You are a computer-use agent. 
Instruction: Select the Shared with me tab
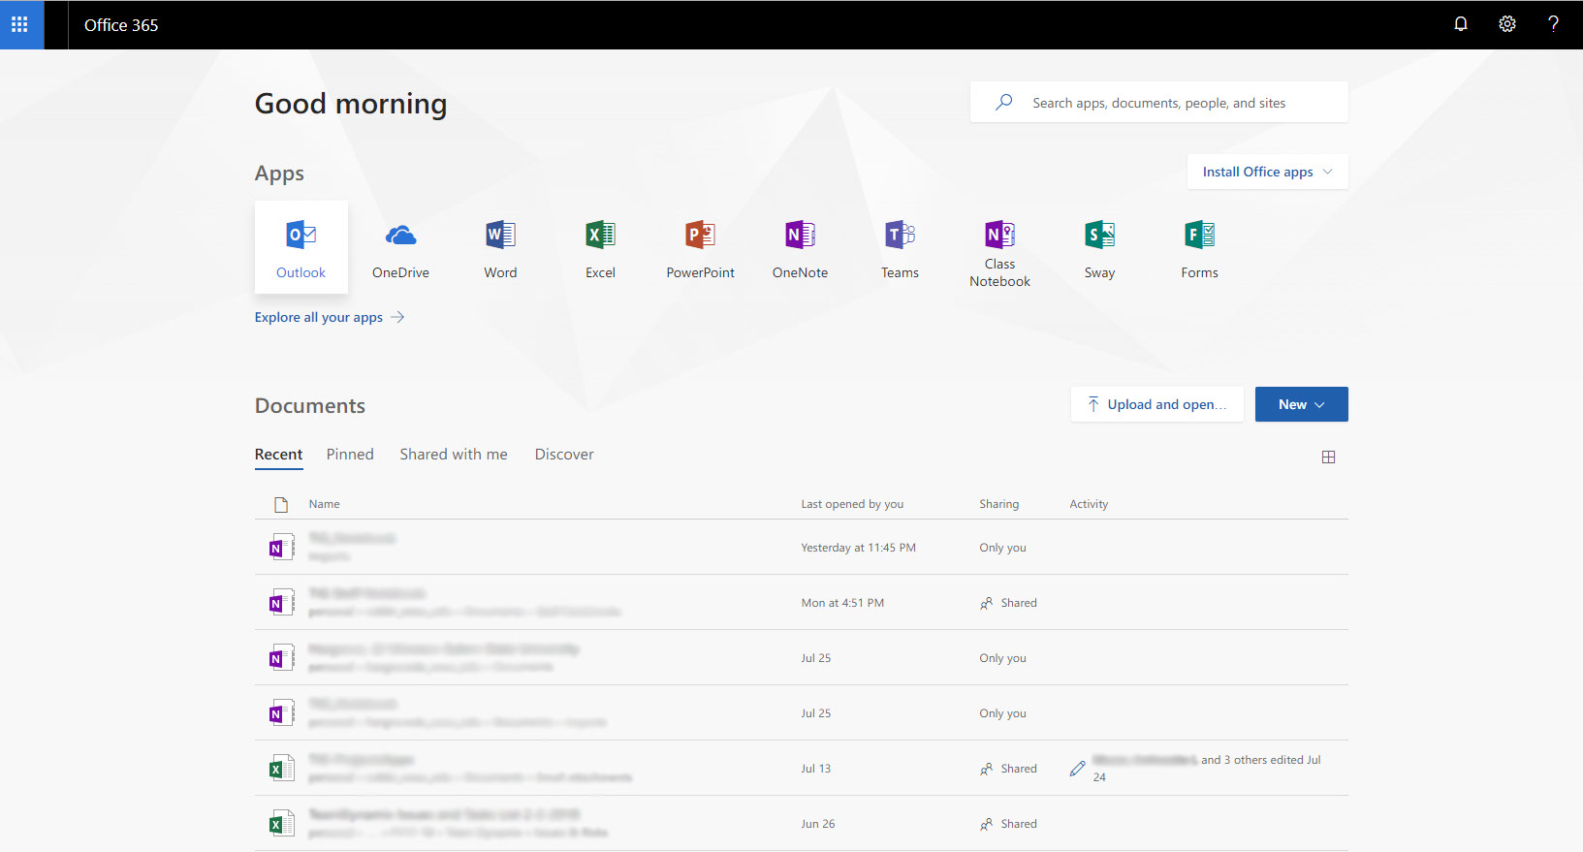(x=454, y=455)
